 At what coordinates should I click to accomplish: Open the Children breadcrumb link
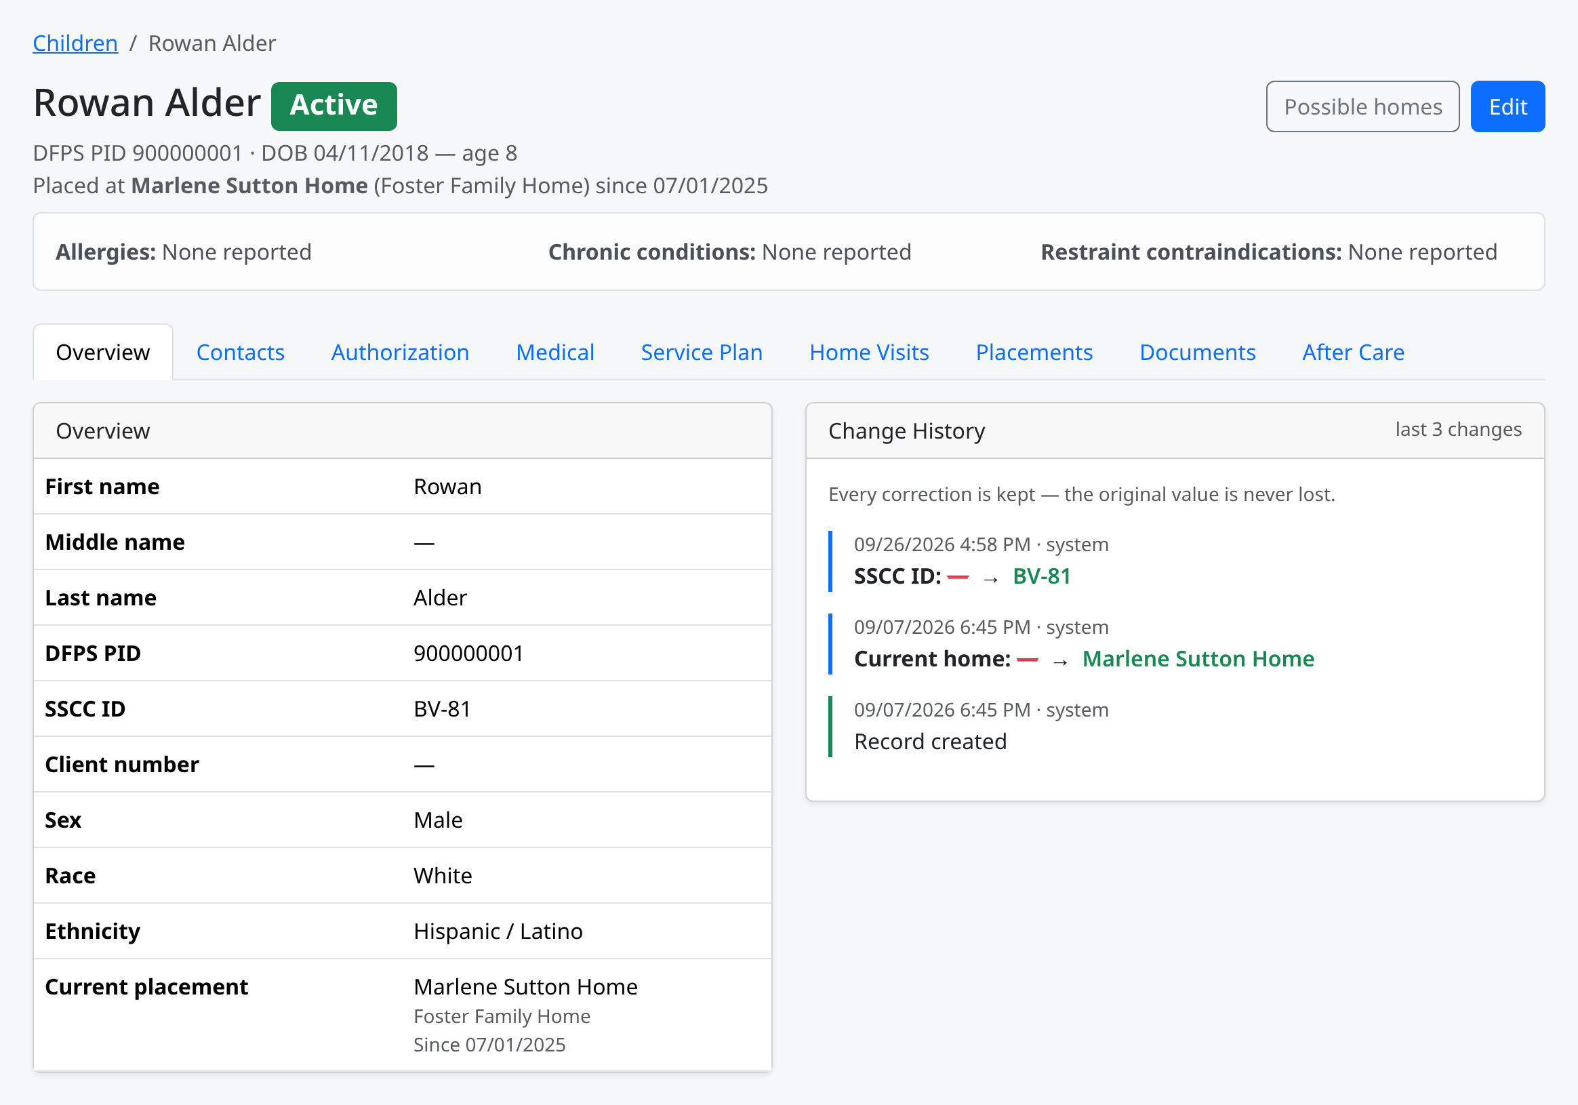click(75, 43)
